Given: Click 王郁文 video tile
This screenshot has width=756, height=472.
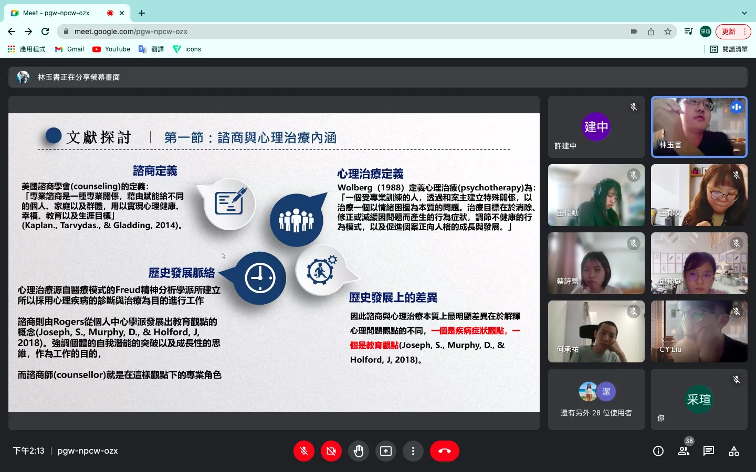Looking at the screenshot, I should coord(699,195).
